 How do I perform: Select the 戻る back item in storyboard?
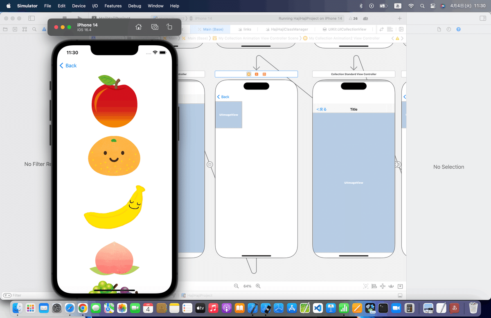pos(322,109)
